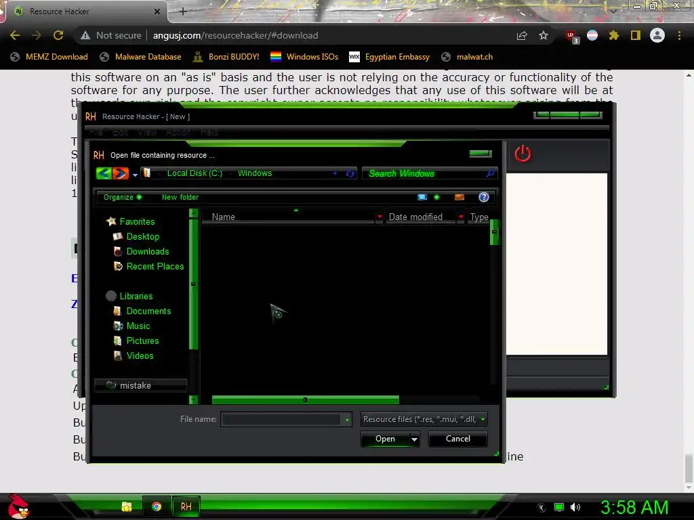Click the folder icon in the address bar

pos(147,173)
